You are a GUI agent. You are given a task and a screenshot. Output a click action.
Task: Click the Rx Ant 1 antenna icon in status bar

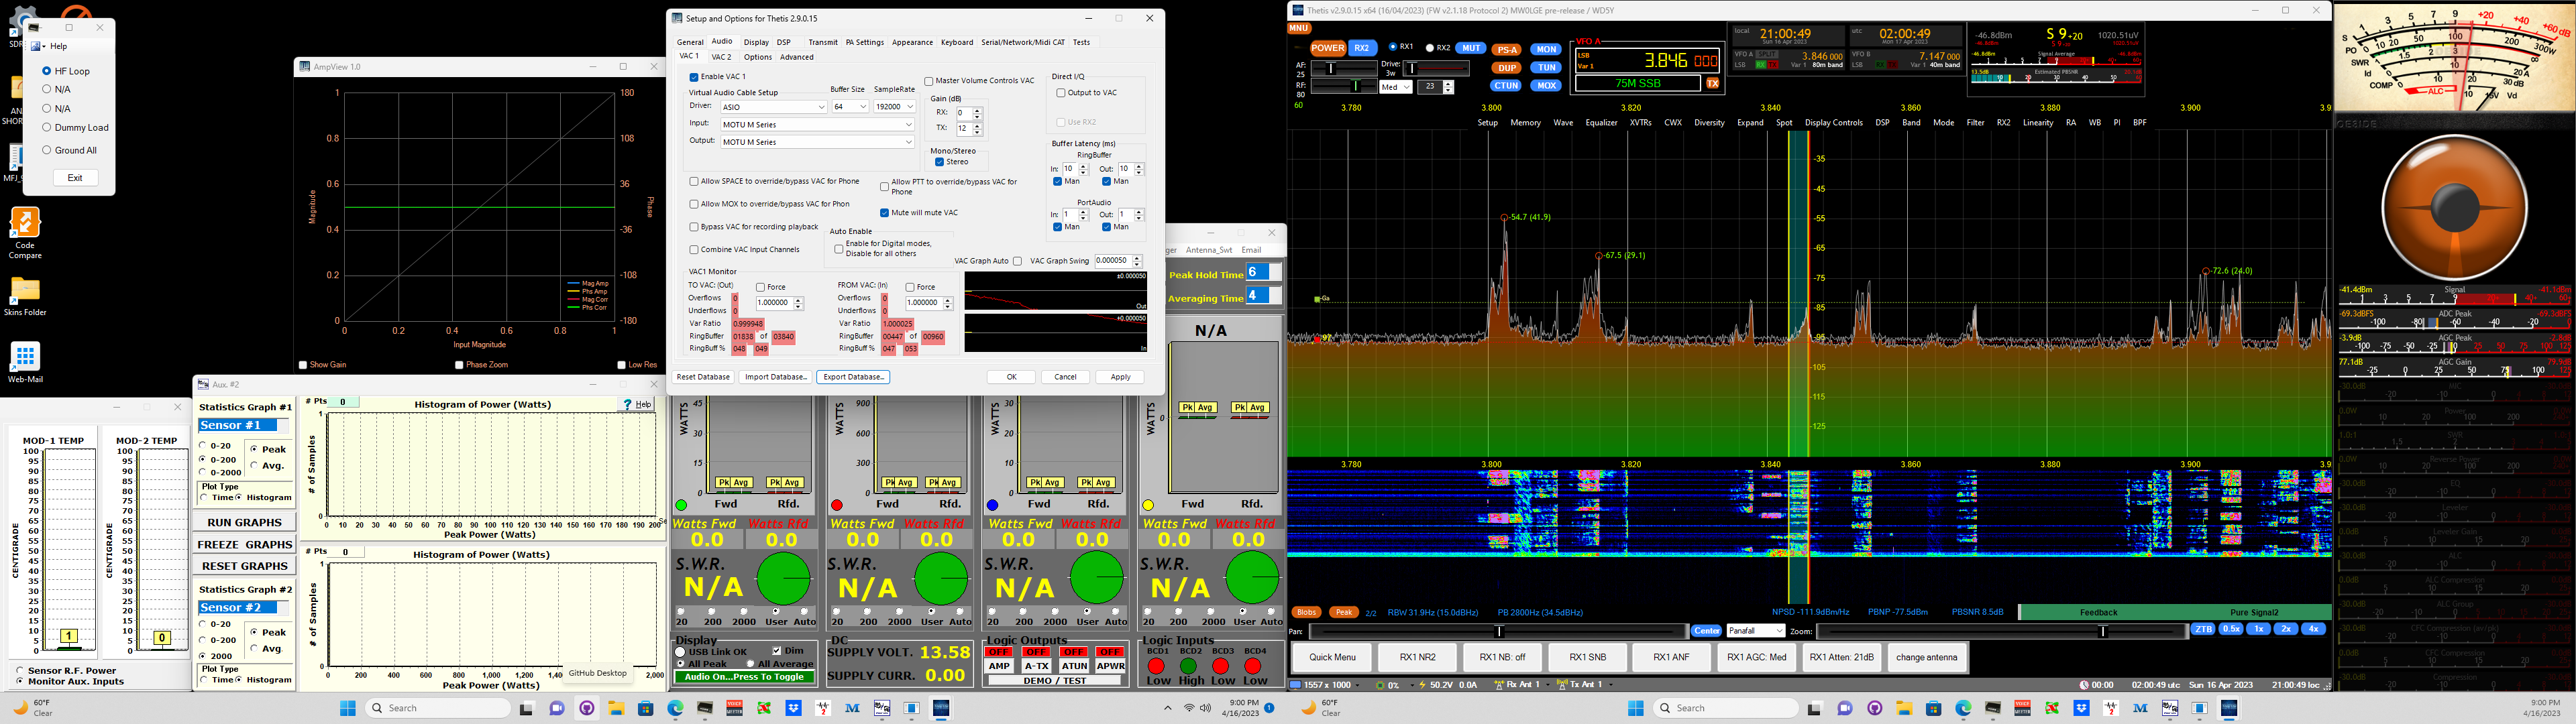[1500, 685]
